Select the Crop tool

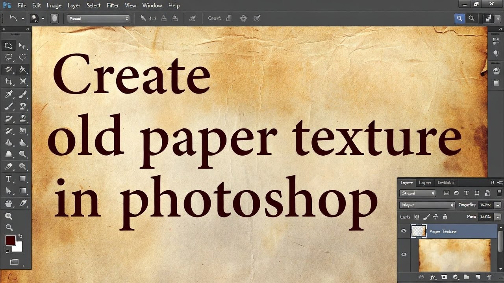(x=8, y=81)
